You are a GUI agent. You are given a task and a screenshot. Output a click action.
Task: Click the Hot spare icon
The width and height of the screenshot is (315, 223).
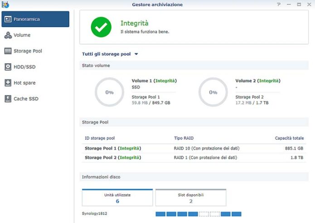pos(8,83)
